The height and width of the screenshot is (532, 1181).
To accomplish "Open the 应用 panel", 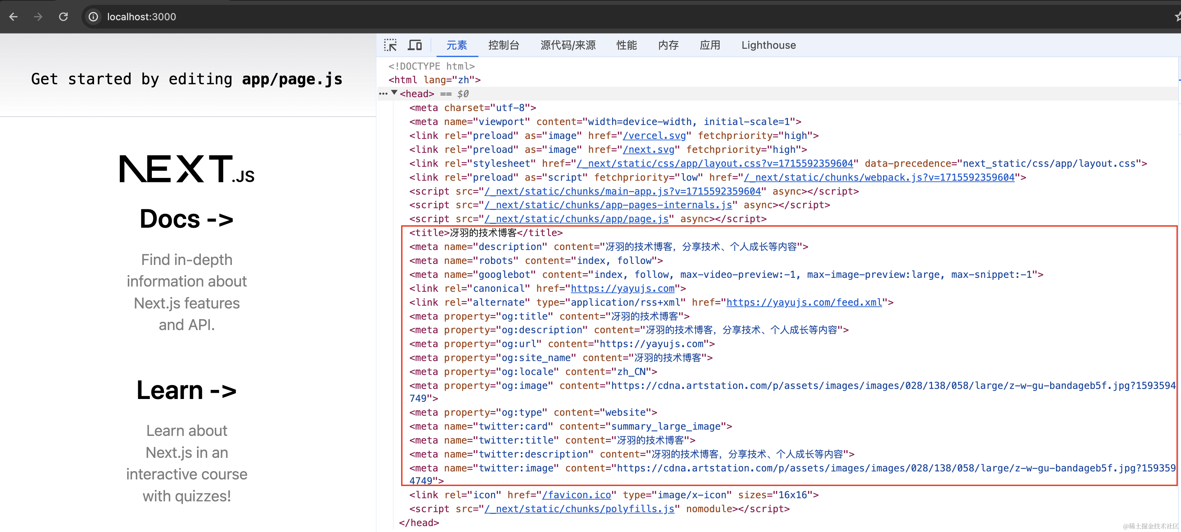I will [710, 45].
